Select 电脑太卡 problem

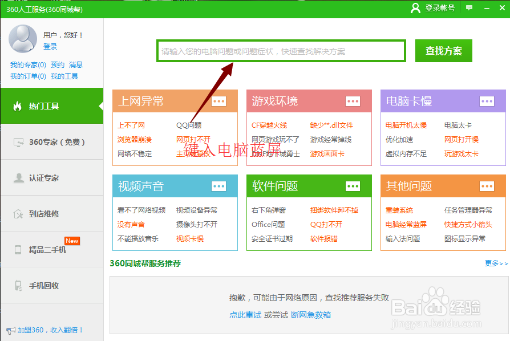coord(458,125)
